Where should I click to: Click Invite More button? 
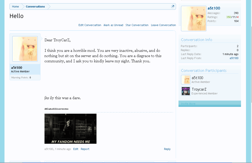pyautogui.click(x=209, y=104)
